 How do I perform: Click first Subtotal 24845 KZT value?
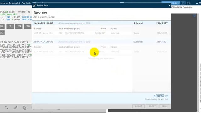tap(162, 23)
